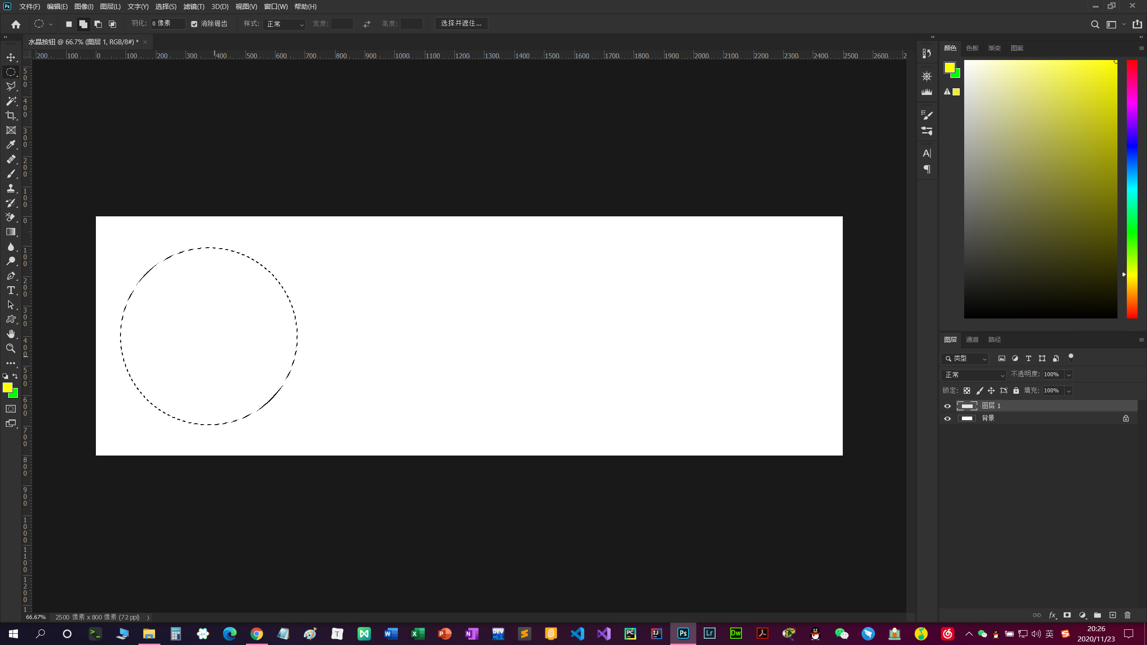Open the Layers panel menu
Viewport: 1147px width, 645px height.
tap(1141, 340)
